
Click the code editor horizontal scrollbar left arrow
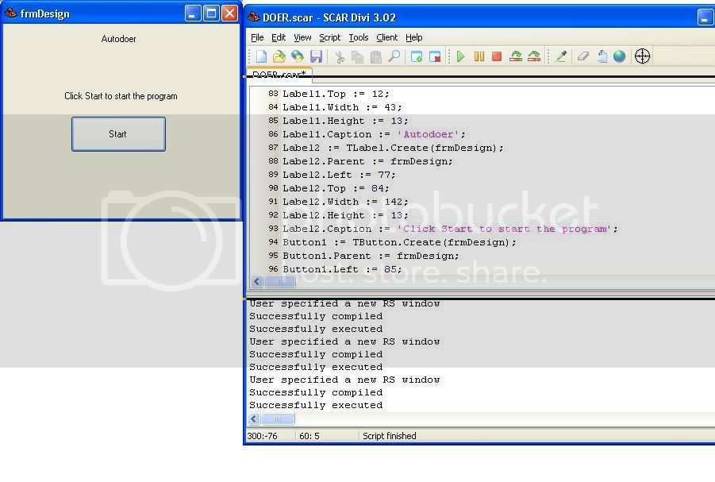coord(257,282)
